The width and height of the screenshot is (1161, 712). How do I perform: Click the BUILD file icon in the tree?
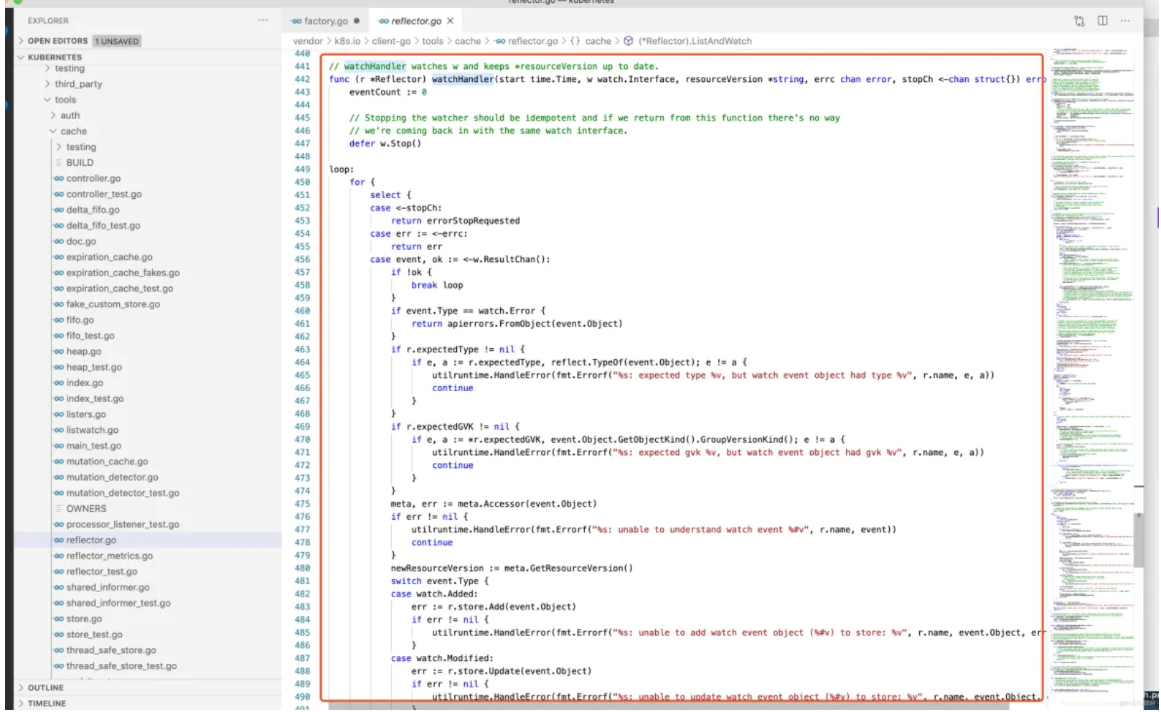[x=59, y=163]
